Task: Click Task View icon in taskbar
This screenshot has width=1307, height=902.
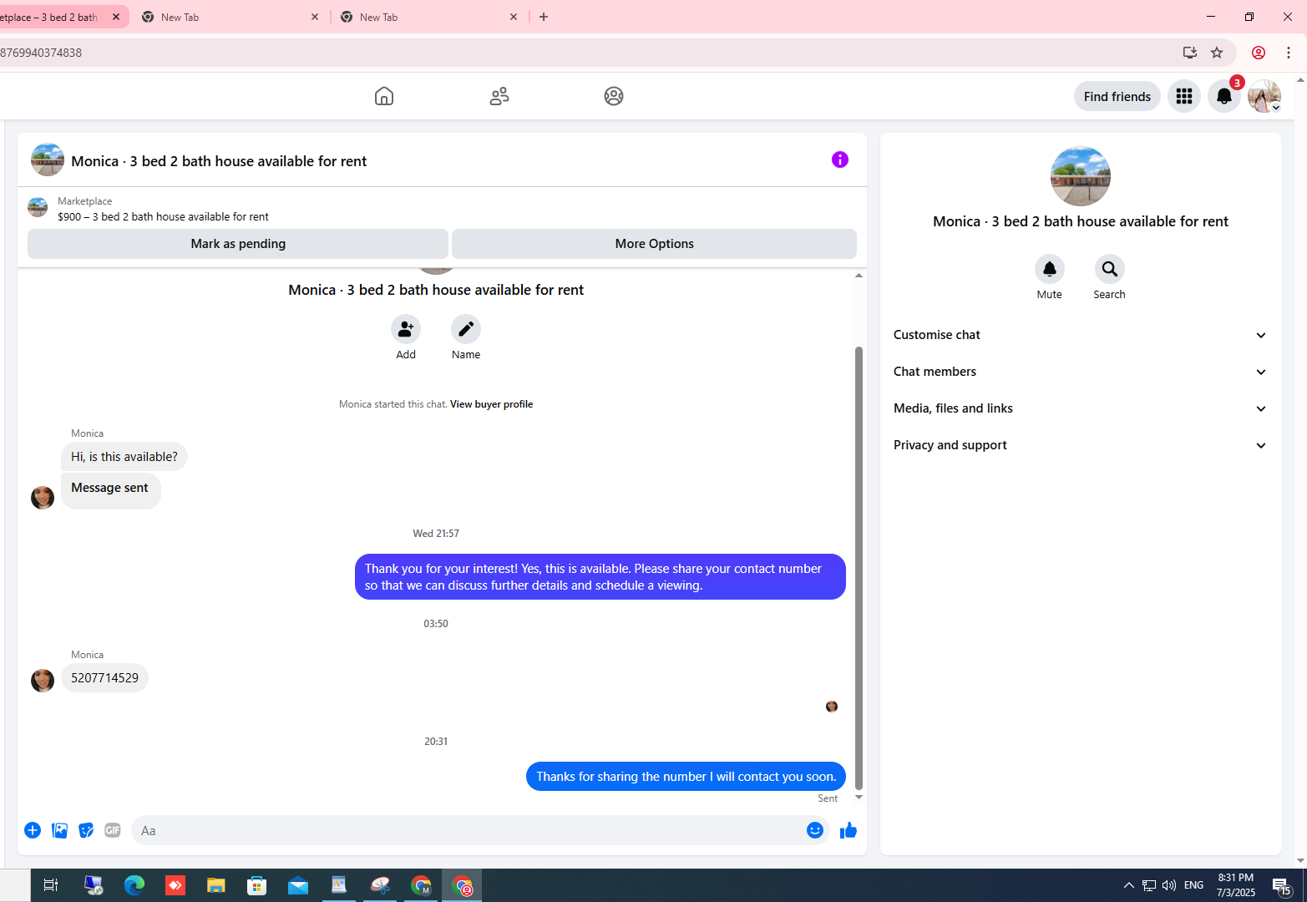Action: (51, 885)
